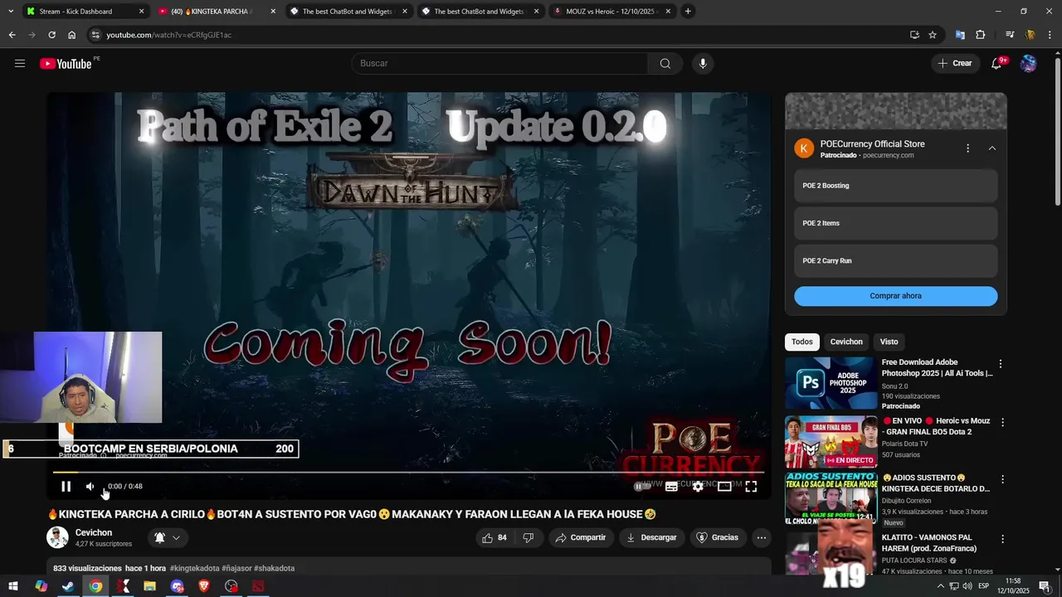Open options for the ADIOS SUSTENTO video
Image resolution: width=1062 pixels, height=597 pixels.
coord(1002,479)
